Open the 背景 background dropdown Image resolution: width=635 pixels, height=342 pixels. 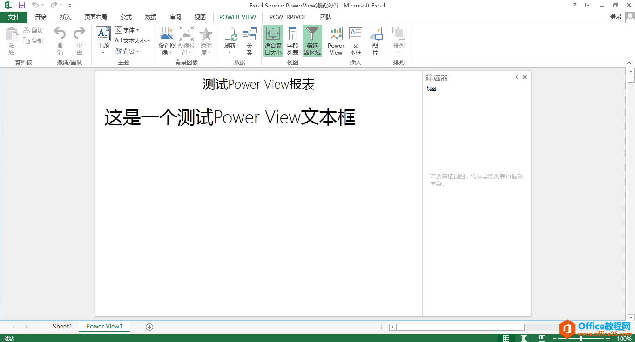tap(129, 51)
